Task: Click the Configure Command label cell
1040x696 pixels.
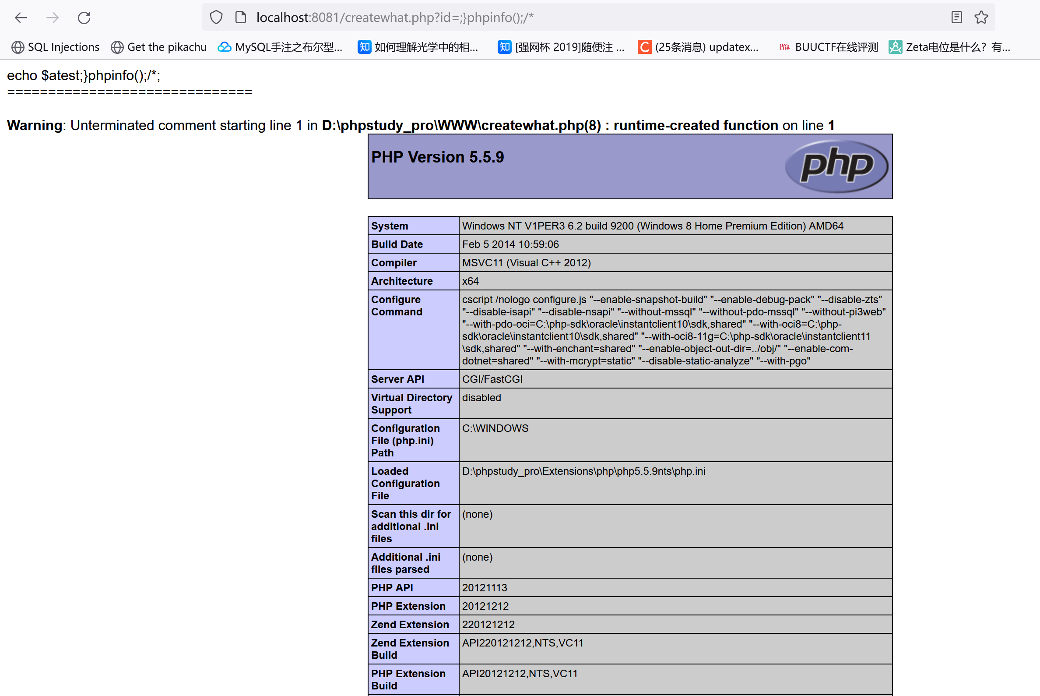Action: 413,330
